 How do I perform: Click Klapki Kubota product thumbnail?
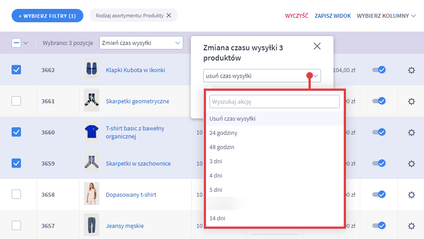click(91, 70)
